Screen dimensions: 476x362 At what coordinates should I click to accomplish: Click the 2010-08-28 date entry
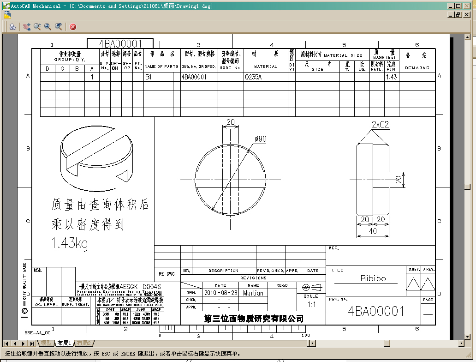click(220, 293)
